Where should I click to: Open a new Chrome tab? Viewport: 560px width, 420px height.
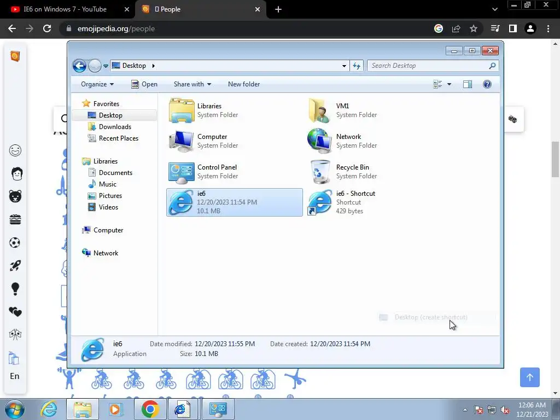pos(278,9)
